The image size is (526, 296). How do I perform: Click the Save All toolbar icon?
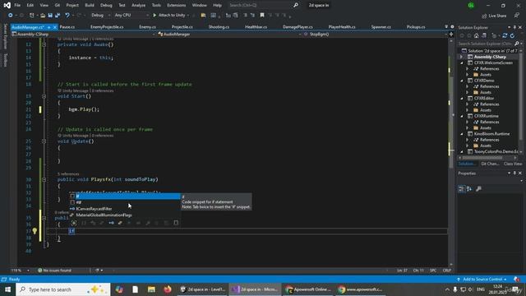[x=58, y=16]
